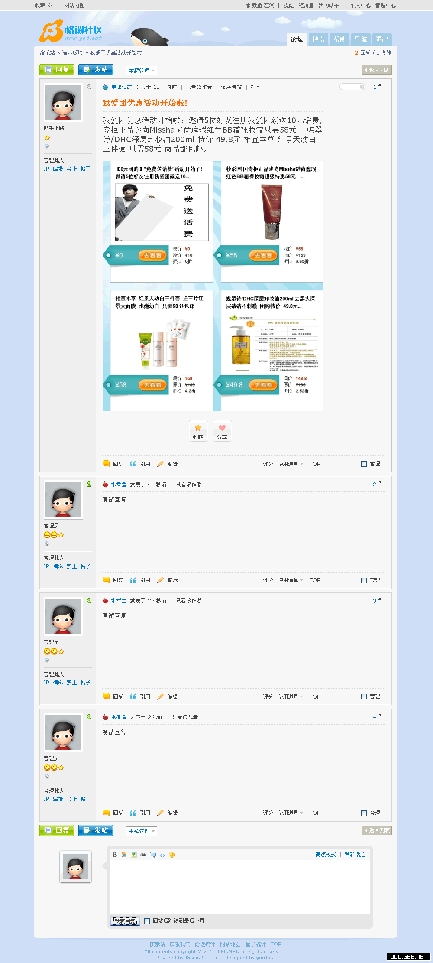Click 收藏本站 in the top bar

(x=45, y=6)
